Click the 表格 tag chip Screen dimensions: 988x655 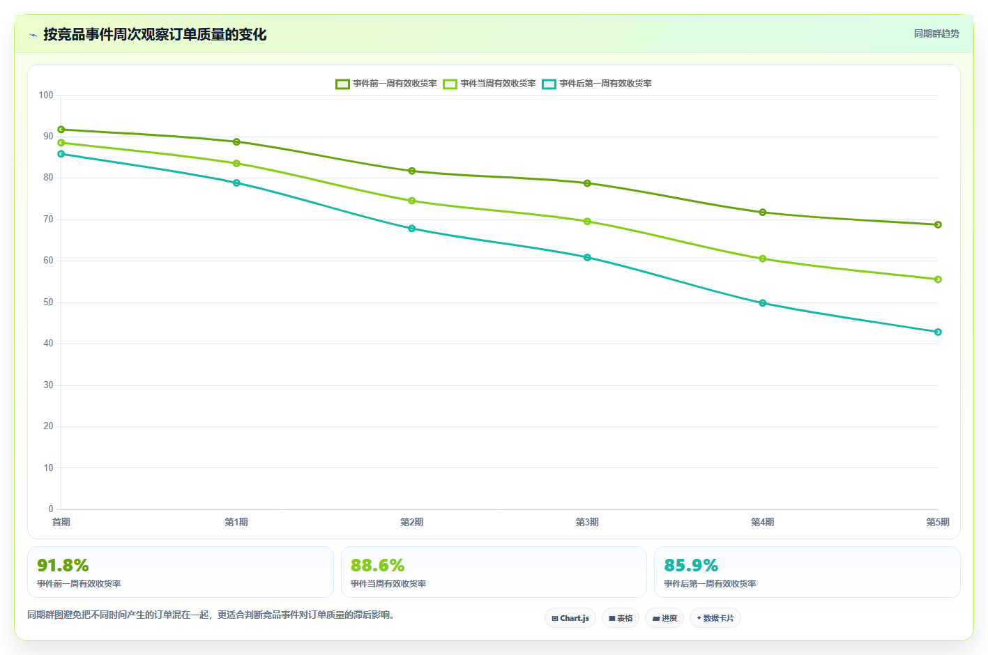pyautogui.click(x=621, y=618)
